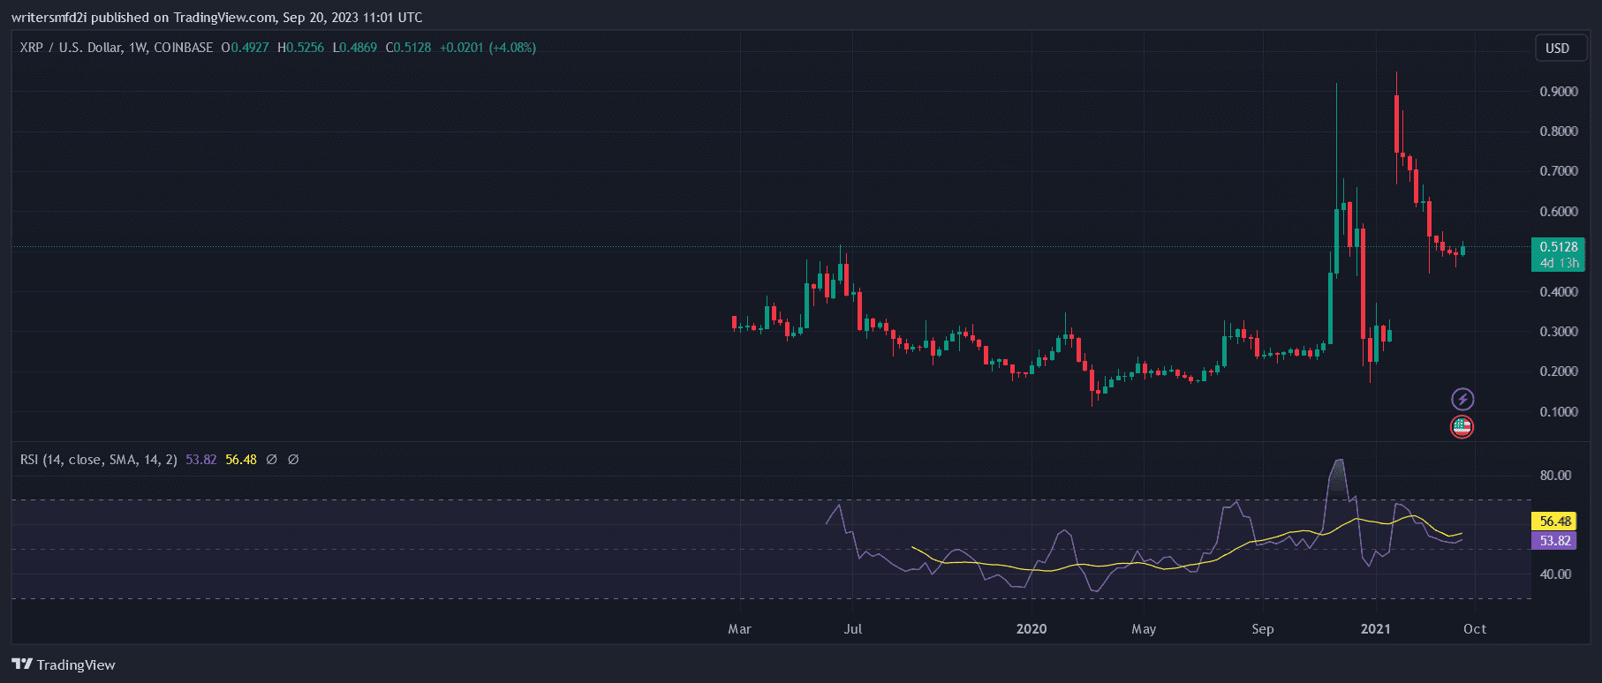Click the Jul label on the time axis
This screenshot has width=1602, height=683.
coord(852,629)
